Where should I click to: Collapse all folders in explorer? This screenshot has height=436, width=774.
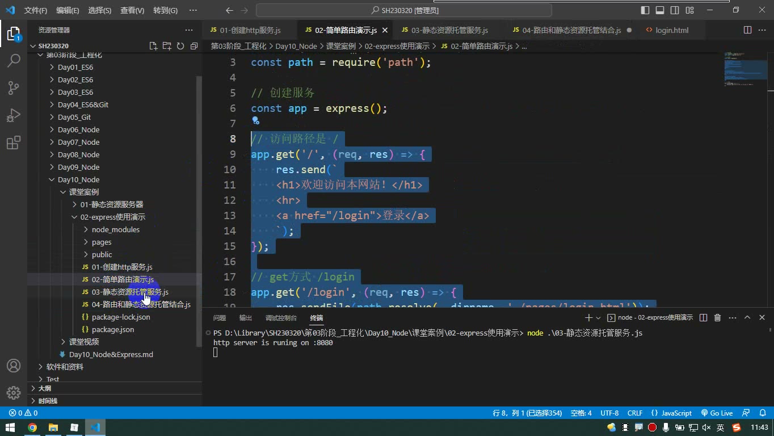pos(194,46)
